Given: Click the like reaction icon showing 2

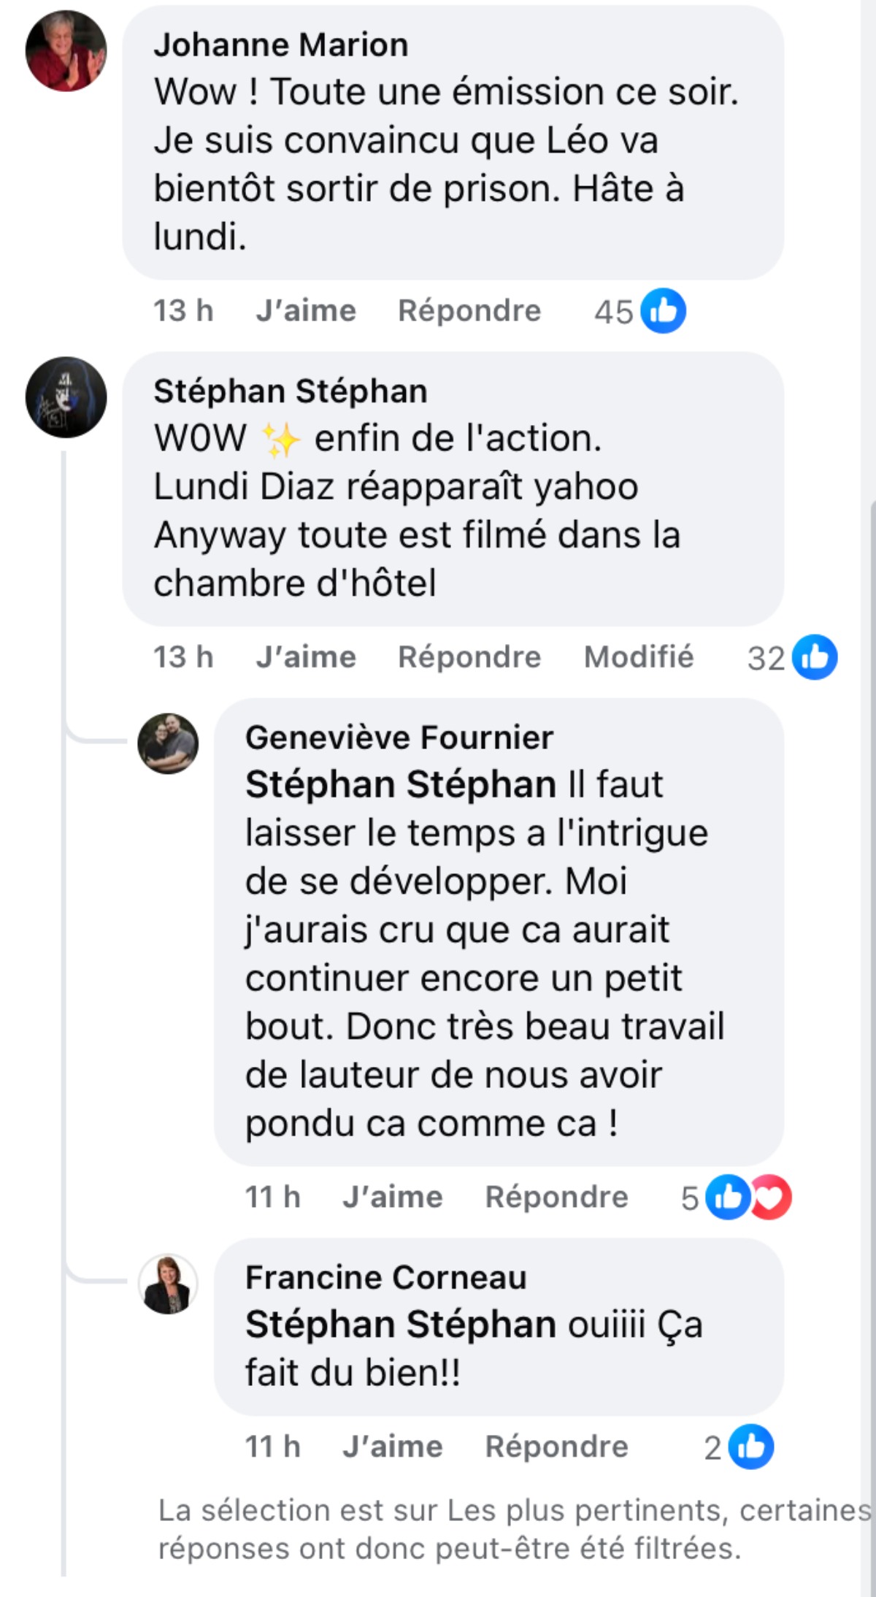Looking at the screenshot, I should pos(751,1447).
